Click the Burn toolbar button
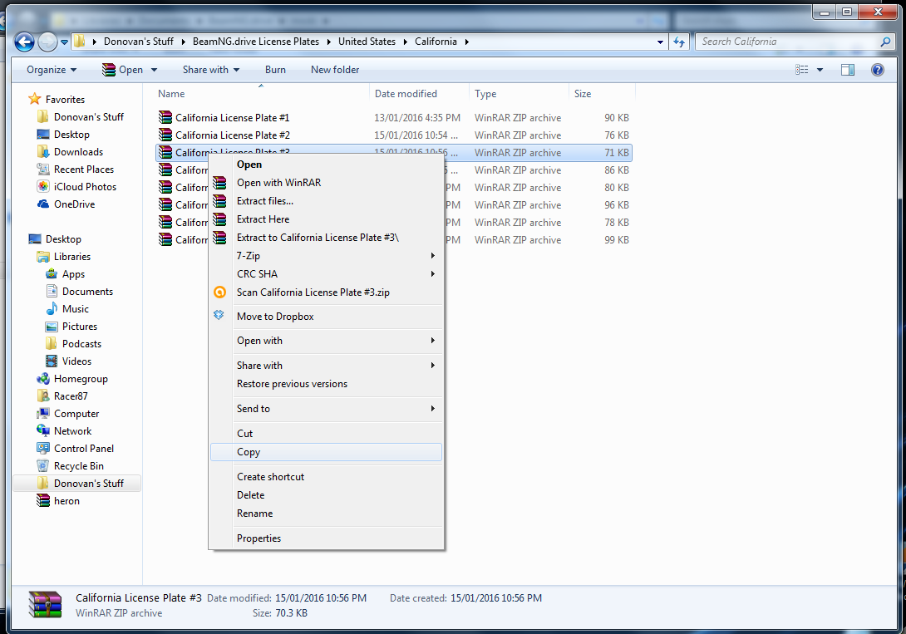 [275, 70]
